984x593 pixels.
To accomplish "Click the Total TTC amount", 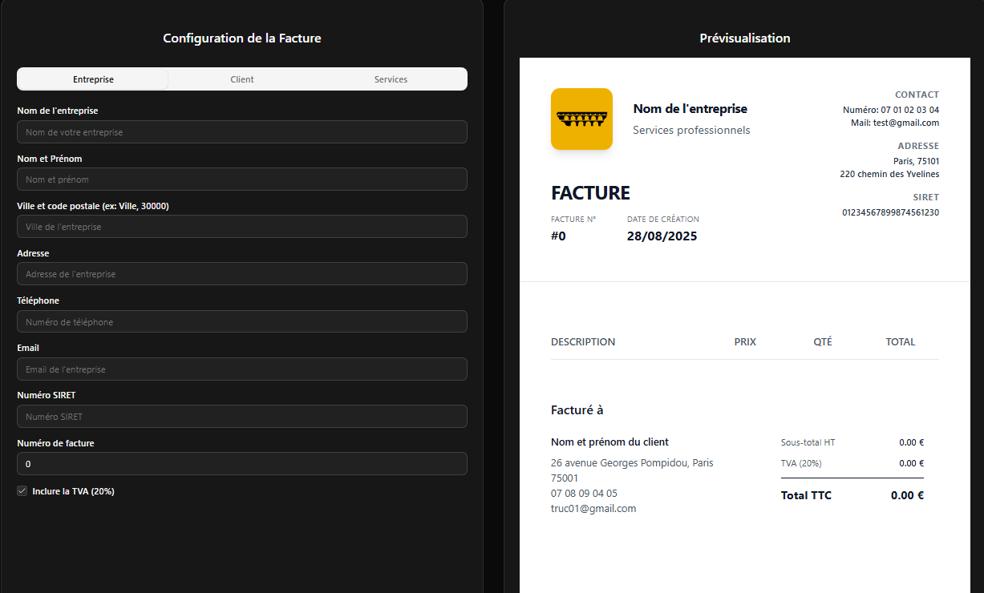I will pos(907,495).
